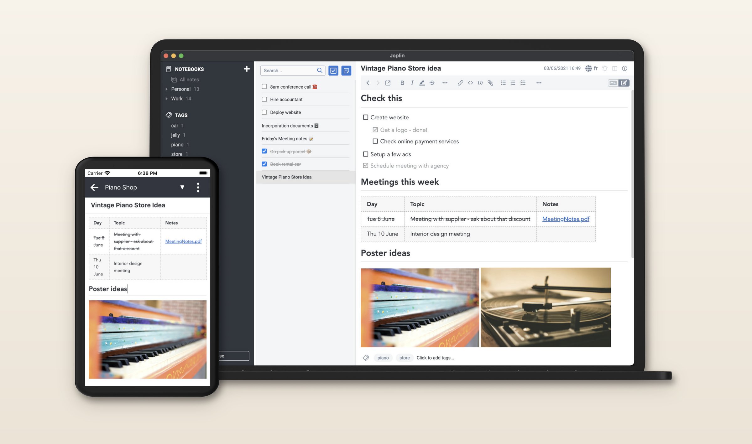This screenshot has width=752, height=444.
Task: Select the piano tag in sidebar
Action: (177, 145)
